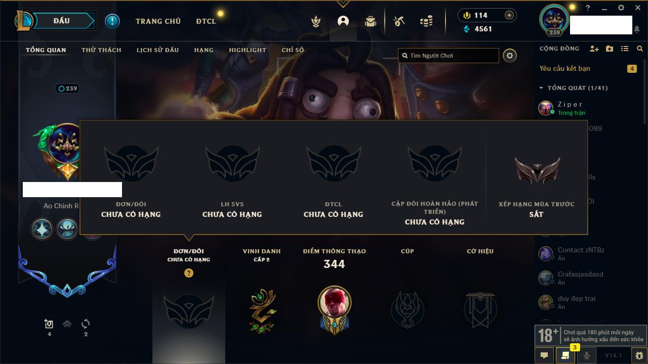
Task: Open the chat bubble at bottom
Action: [x=544, y=355]
